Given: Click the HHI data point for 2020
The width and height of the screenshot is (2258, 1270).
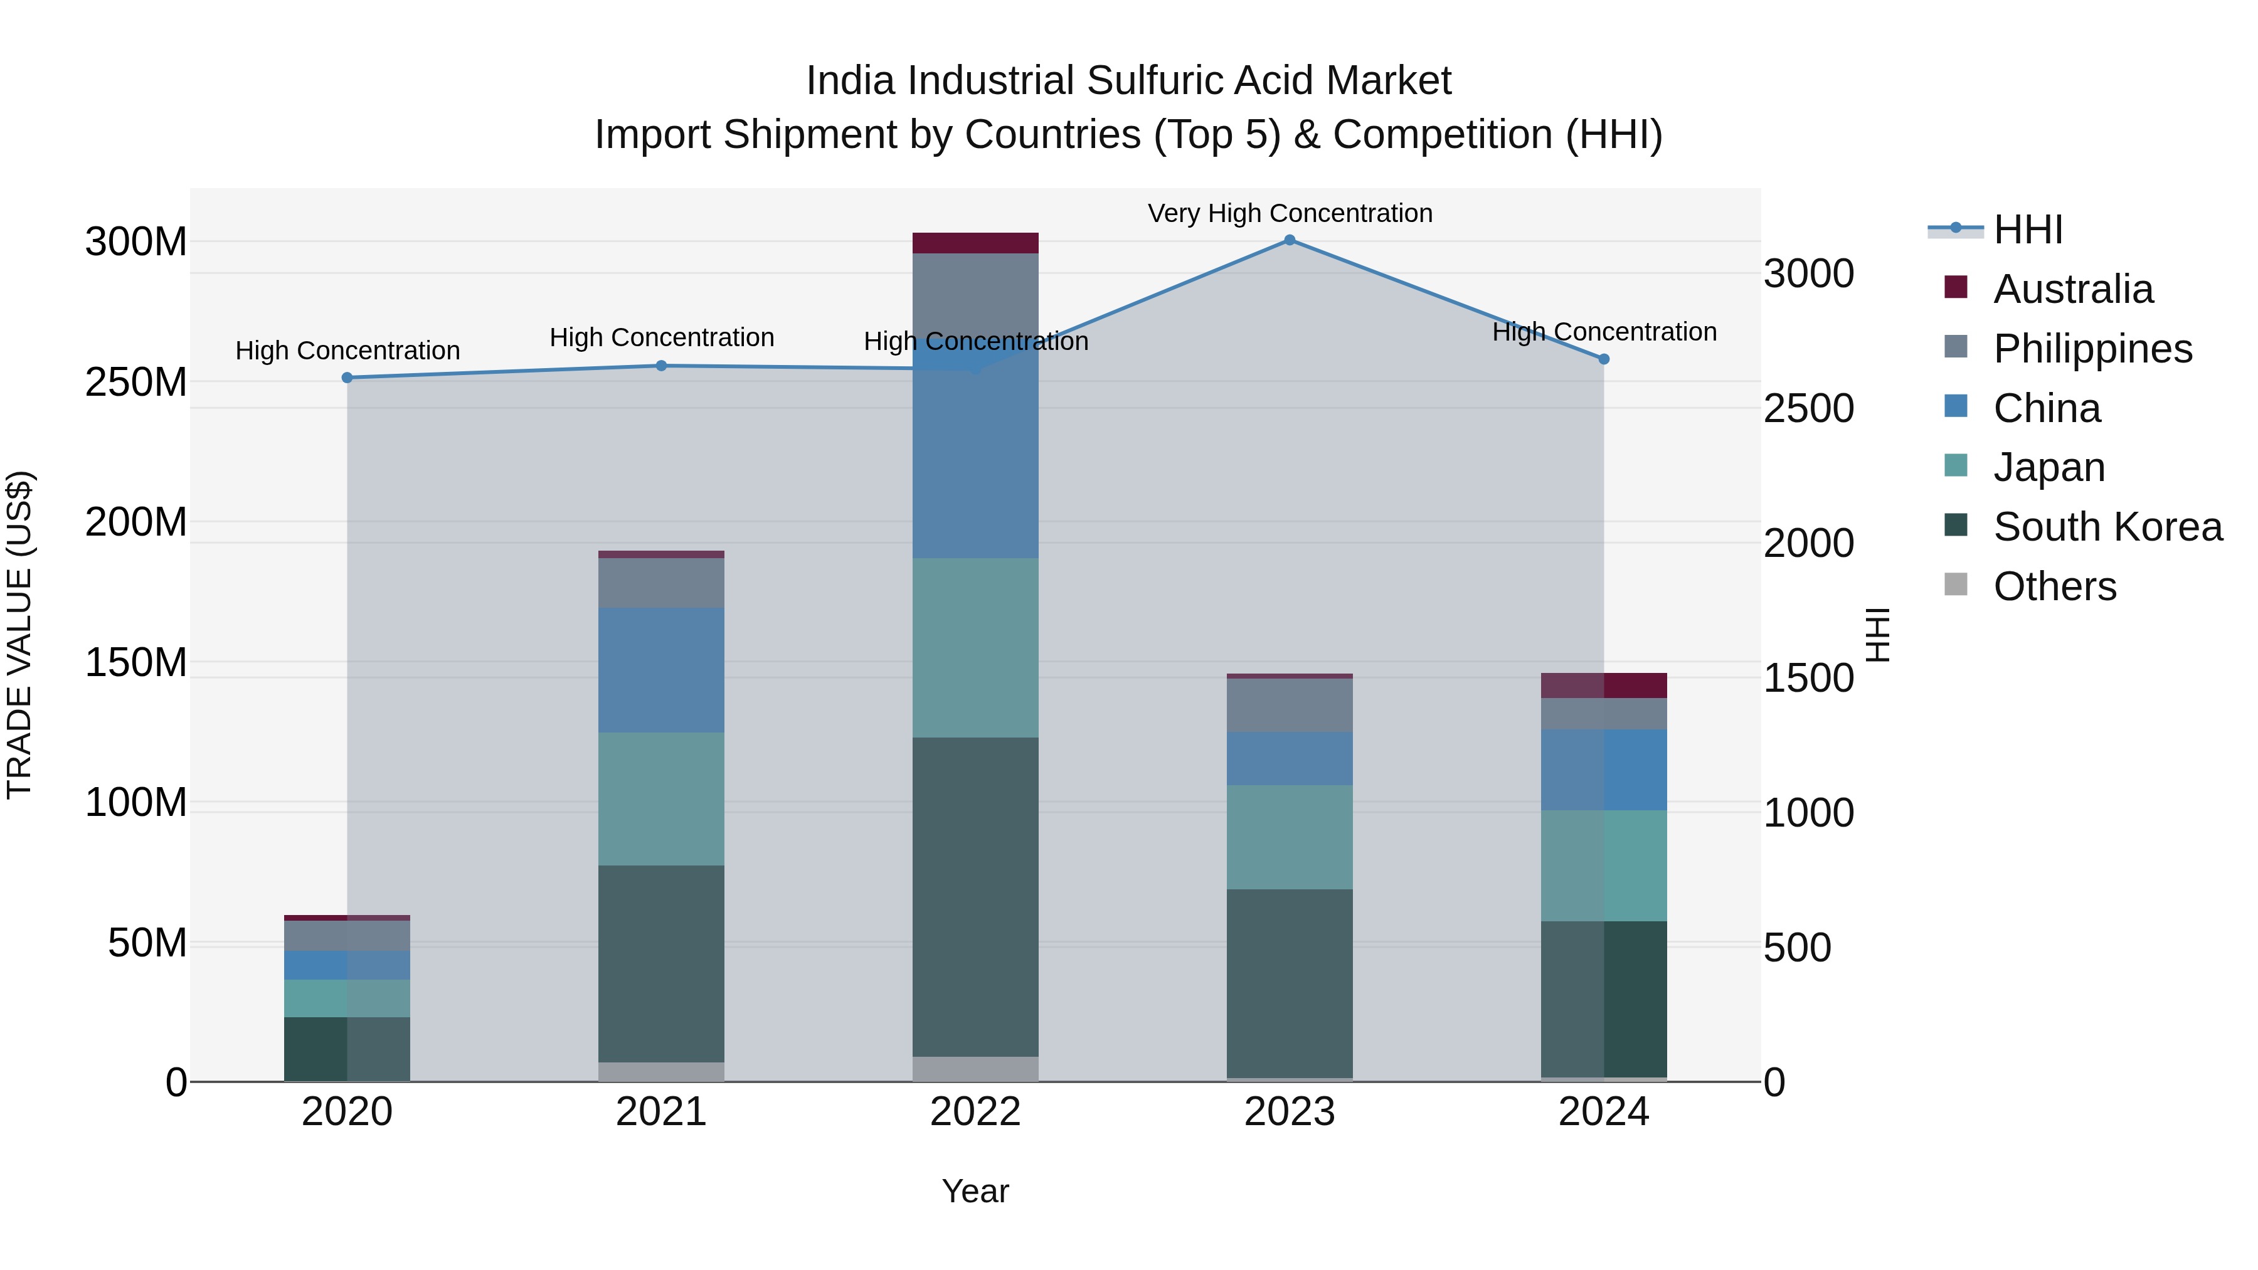Looking at the screenshot, I should click(x=347, y=378).
